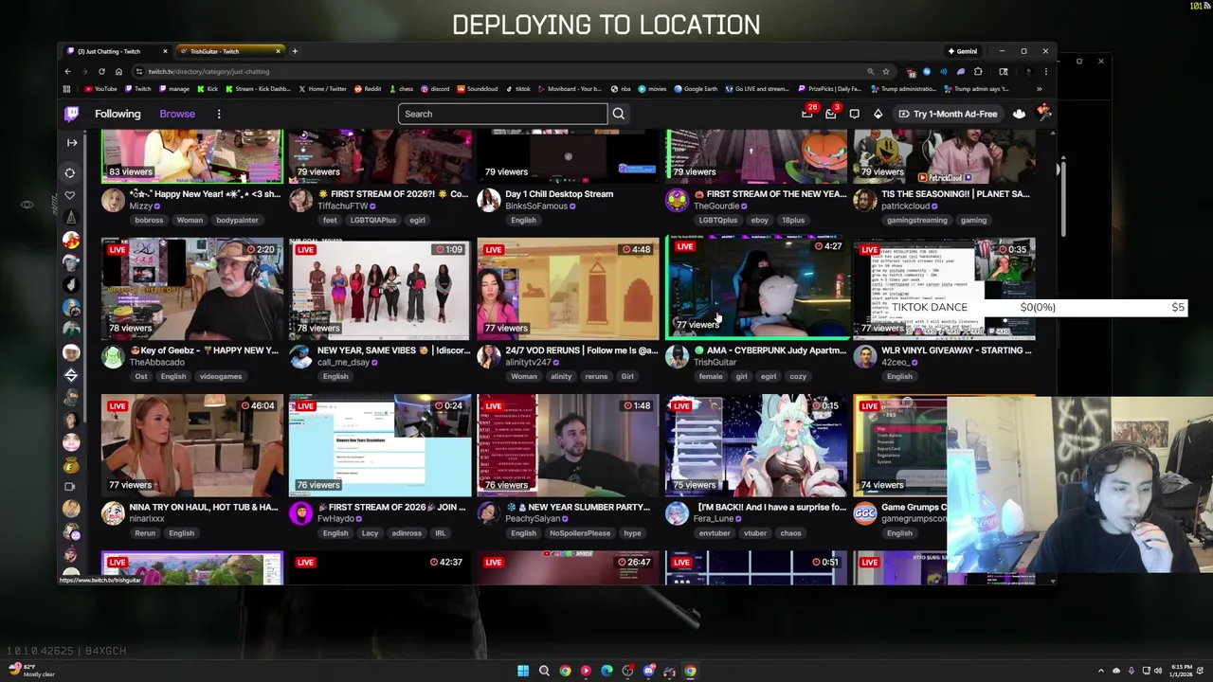The height and width of the screenshot is (682, 1213).
Task: Open the Following tab
Action: [x=118, y=114]
